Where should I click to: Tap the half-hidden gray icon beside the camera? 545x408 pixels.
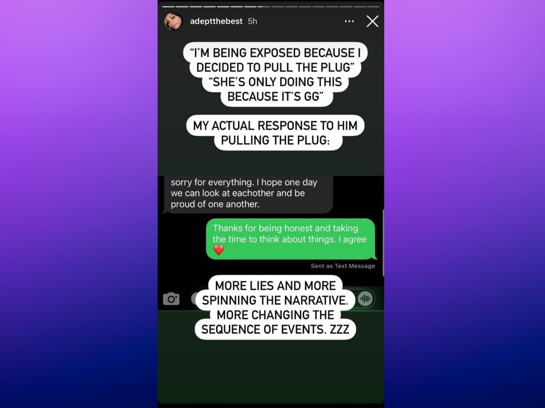coord(195,298)
